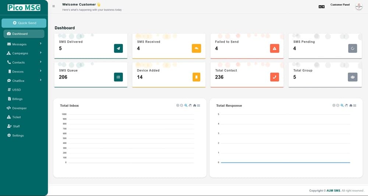Open the USSD sidebar menu item

(17, 90)
